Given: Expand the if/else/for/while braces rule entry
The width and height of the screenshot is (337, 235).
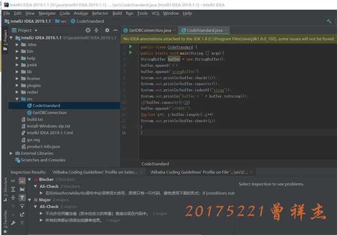Looking at the screenshot, I should point(41,193).
